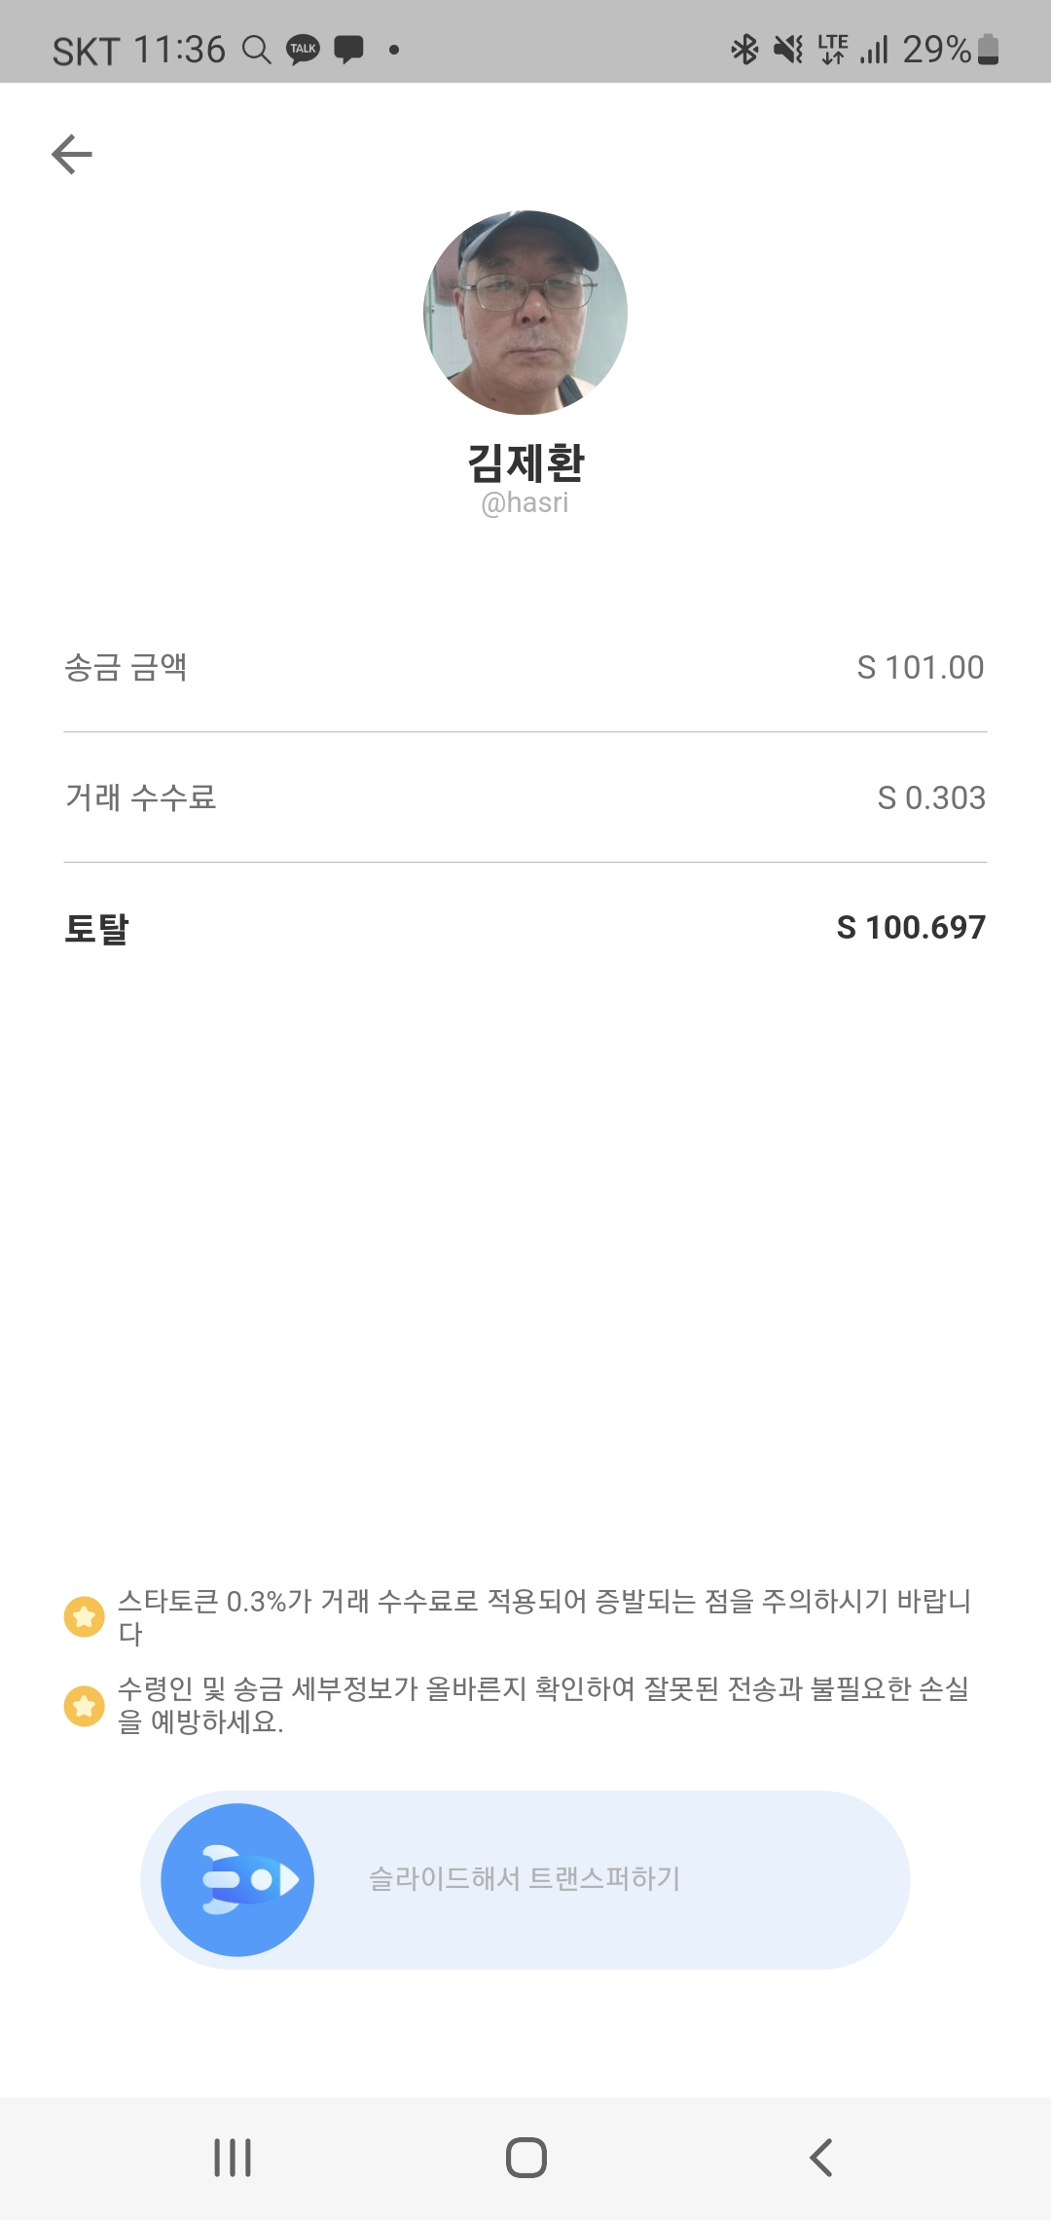Tap the star icon beside fee notice
This screenshot has height=2220, width=1051.
(85, 1617)
